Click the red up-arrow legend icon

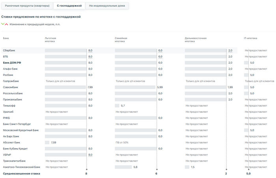pos(6,24)
